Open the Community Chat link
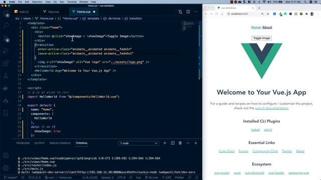This screenshot has height=180, width=321. pos(265,151)
